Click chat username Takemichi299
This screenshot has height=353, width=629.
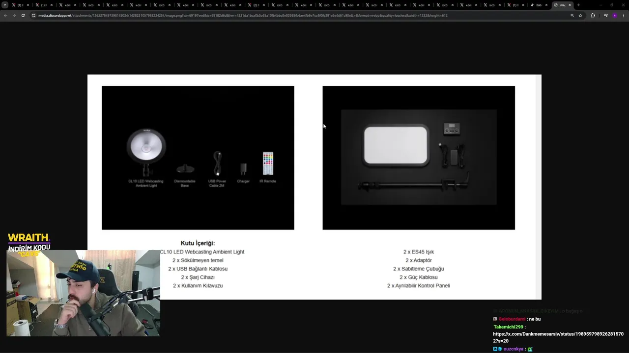tap(508, 327)
